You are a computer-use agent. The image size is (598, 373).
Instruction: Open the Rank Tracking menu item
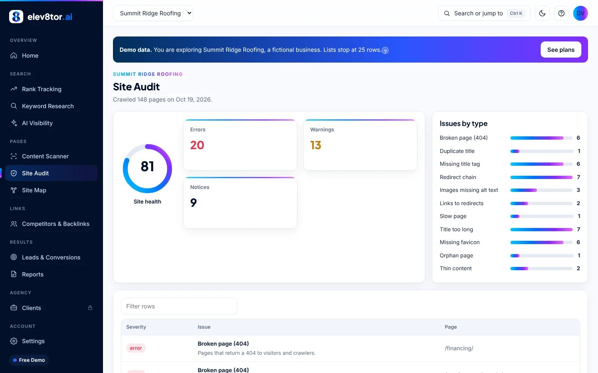pos(51,89)
